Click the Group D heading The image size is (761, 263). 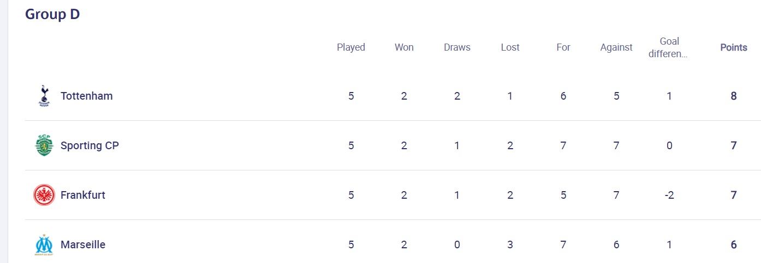click(52, 15)
